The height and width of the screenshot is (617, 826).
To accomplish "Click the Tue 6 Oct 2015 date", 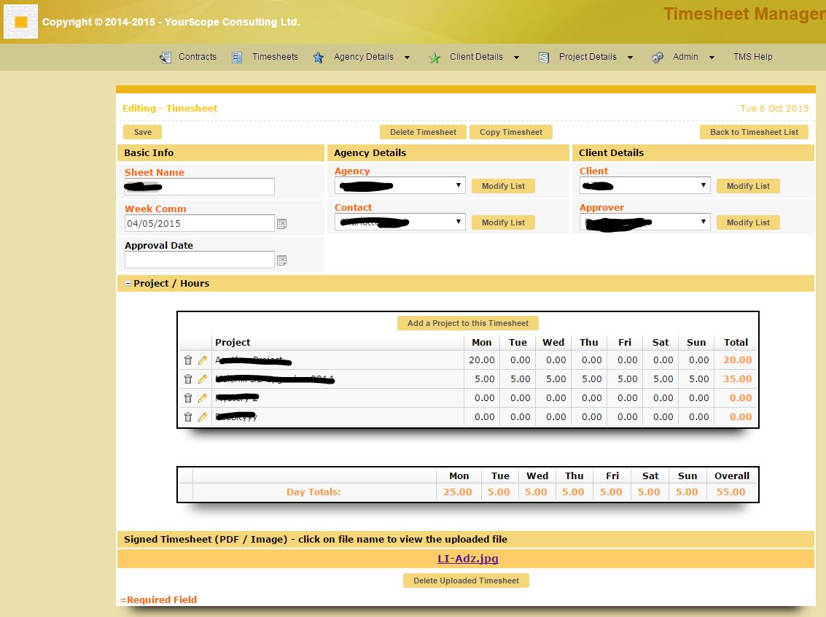I will tap(774, 109).
